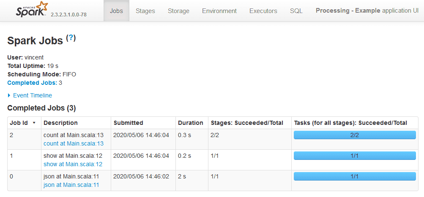The height and width of the screenshot is (197, 424).
Task: Click job 0 tasks progress bar
Action: (355, 176)
